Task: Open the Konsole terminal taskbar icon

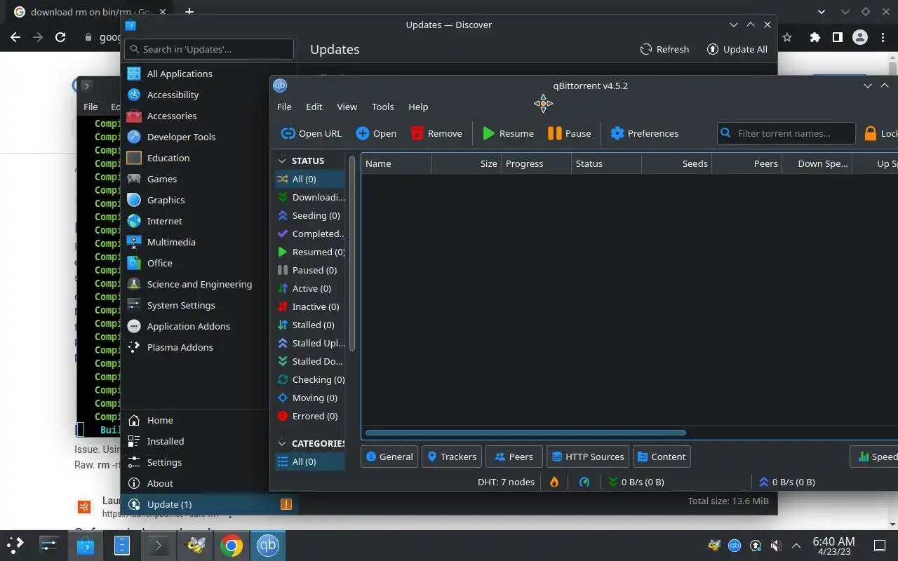Action: pyautogui.click(x=159, y=545)
